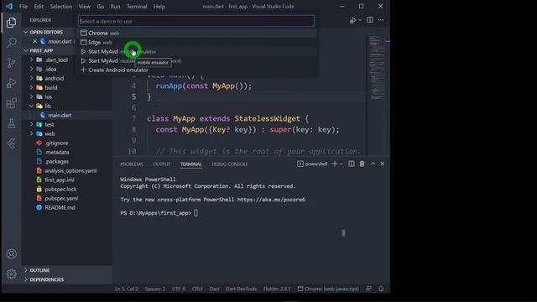Select the Terminal tab
The height and width of the screenshot is (302, 537).
[191, 164]
